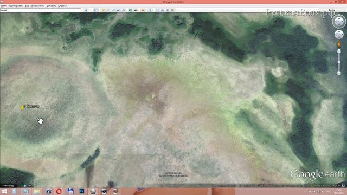Click the Move joystick navigation control
Screen dimensions: 347x195
point(339,35)
